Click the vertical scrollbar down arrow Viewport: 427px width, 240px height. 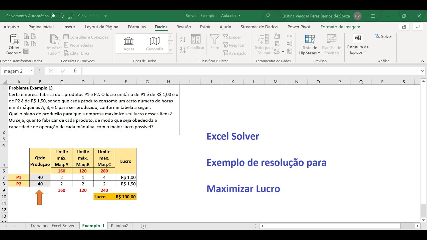pos(423,219)
